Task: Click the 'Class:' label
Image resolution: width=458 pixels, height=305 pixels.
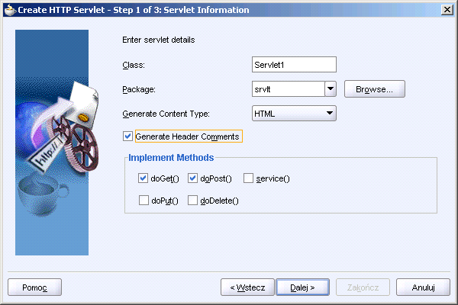Action: (x=134, y=65)
